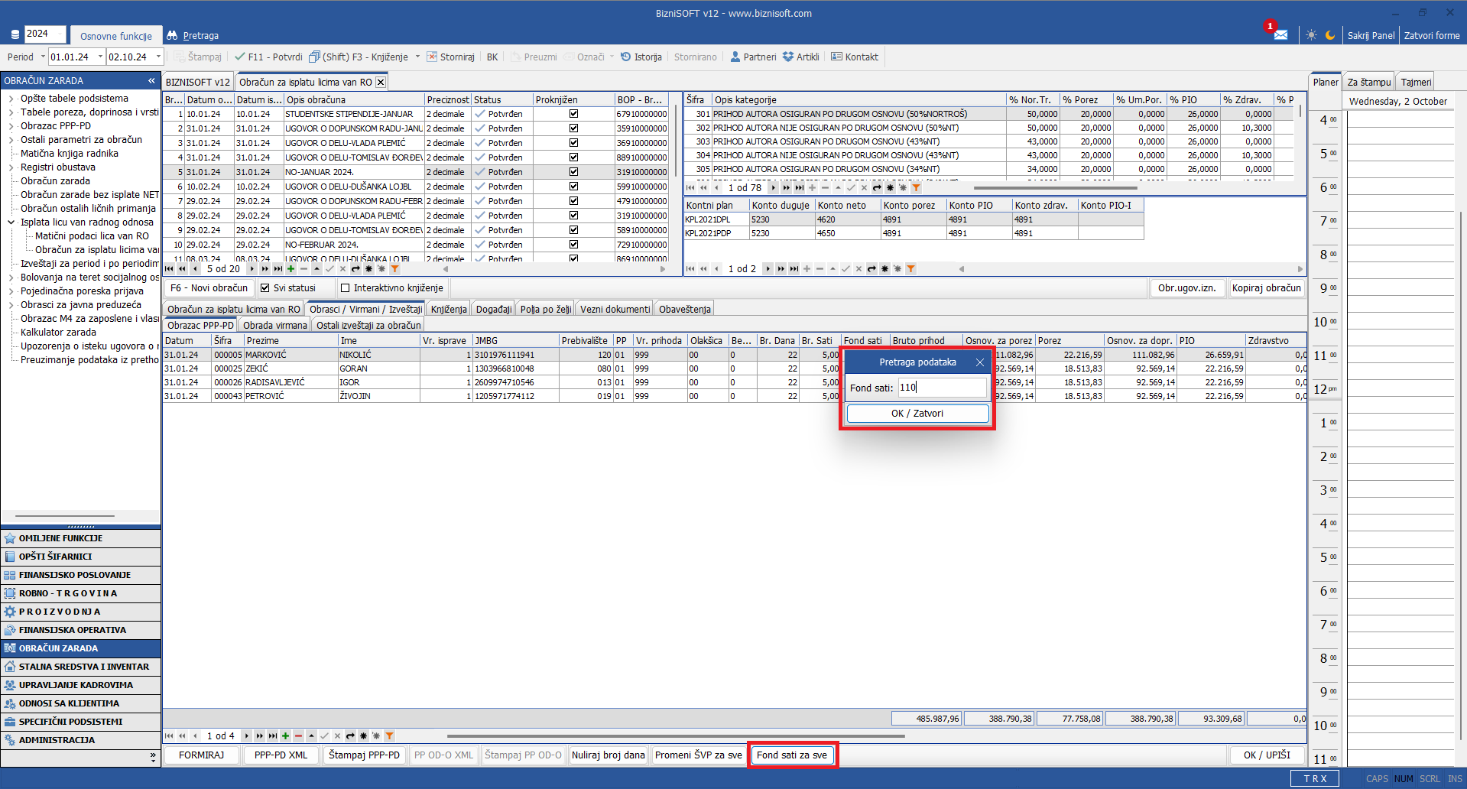Enable Interaktivno knjiženje checkbox
Screen dimensions: 1467x789
346,288
